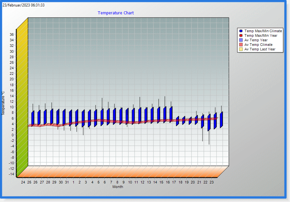Click day label 13 on the horizontal axis
Viewport: 290px width, 202px height.
pyautogui.click(x=149, y=182)
